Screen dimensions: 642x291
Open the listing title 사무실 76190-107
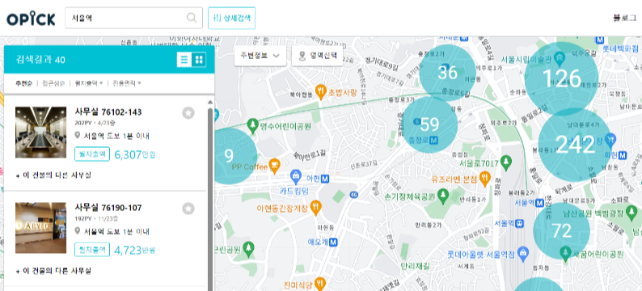[x=108, y=208]
